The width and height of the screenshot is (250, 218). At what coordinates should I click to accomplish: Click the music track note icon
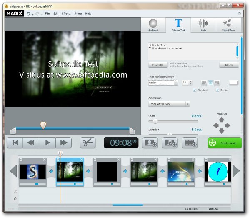[x=15, y=191]
